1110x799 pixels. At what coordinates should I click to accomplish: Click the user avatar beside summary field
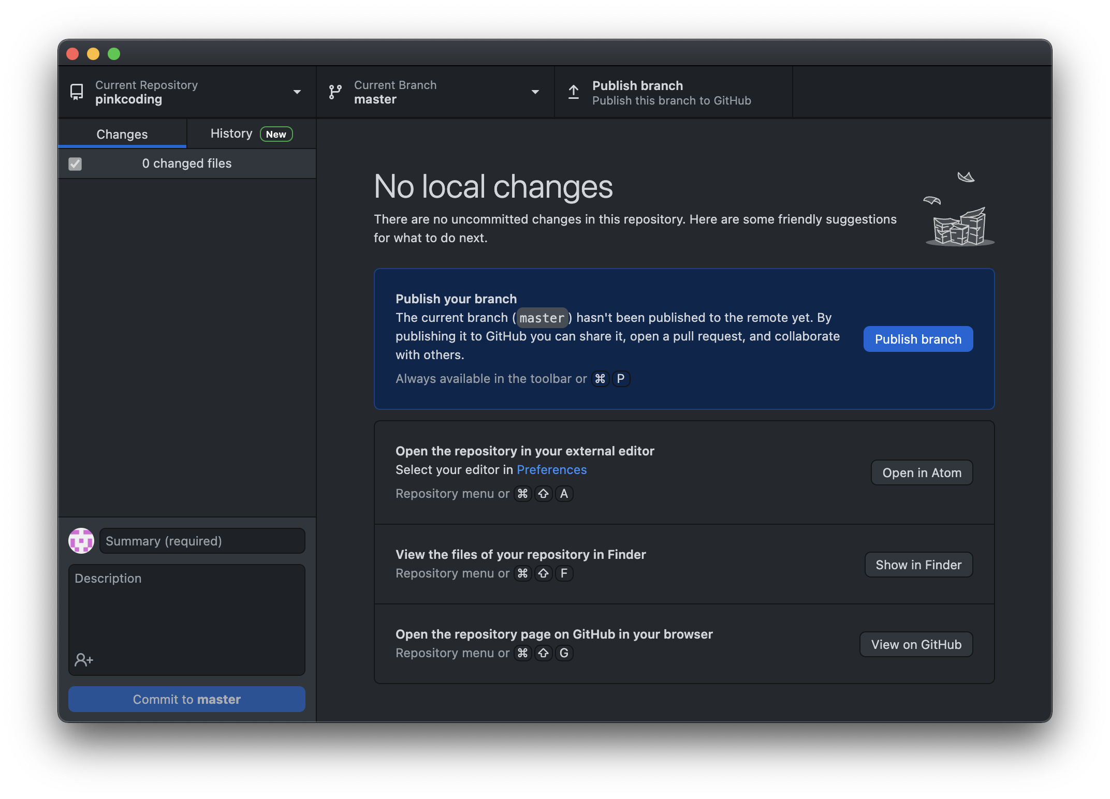[81, 541]
